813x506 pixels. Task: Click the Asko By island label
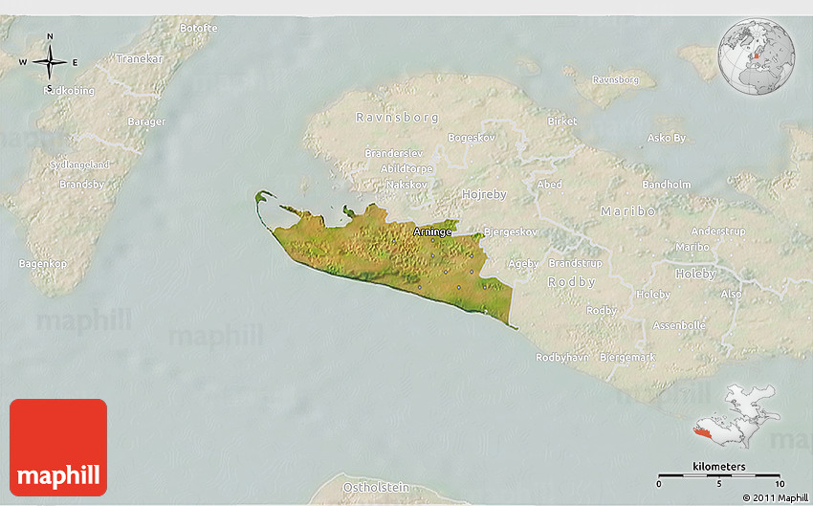pyautogui.click(x=667, y=138)
